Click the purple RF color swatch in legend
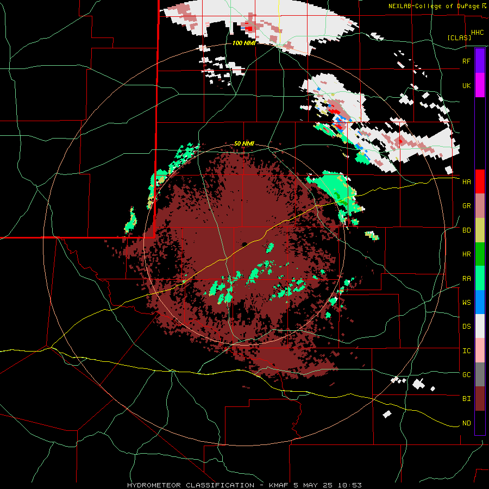This screenshot has height=489, width=489. pos(480,61)
